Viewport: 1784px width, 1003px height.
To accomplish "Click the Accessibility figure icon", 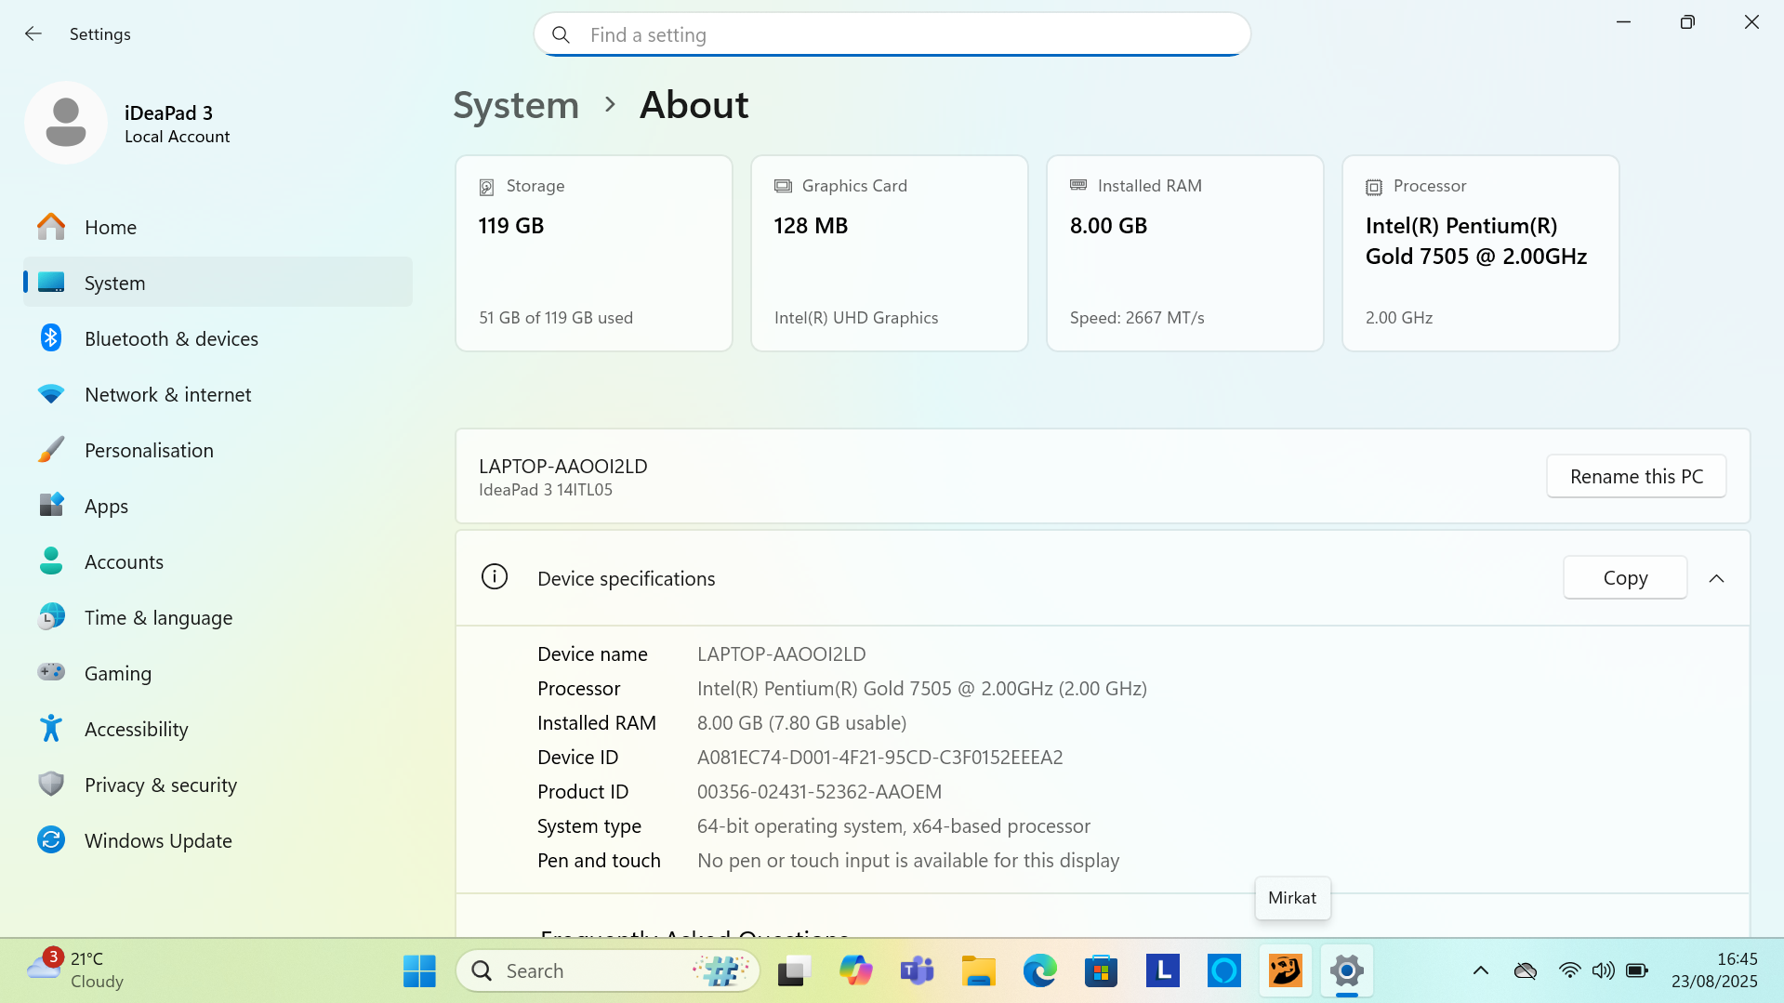I will tap(51, 729).
